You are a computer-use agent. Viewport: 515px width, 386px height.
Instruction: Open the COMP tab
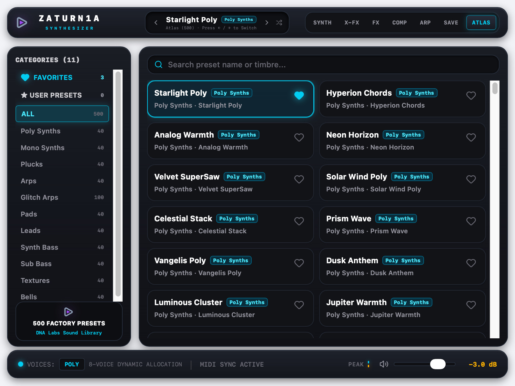click(399, 23)
